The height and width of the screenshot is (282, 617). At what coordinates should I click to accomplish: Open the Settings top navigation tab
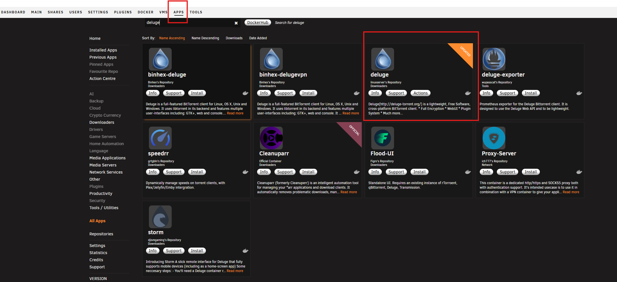[x=98, y=12]
